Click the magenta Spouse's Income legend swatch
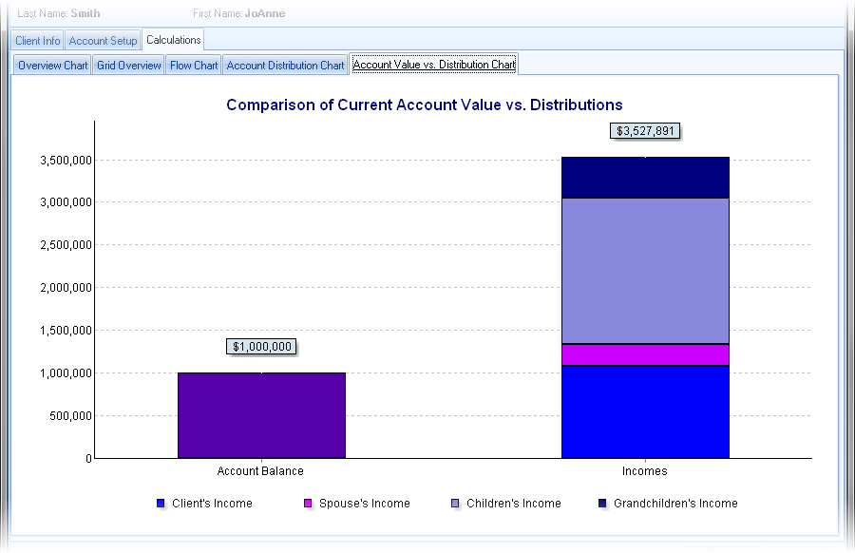855x553 pixels. 308,504
